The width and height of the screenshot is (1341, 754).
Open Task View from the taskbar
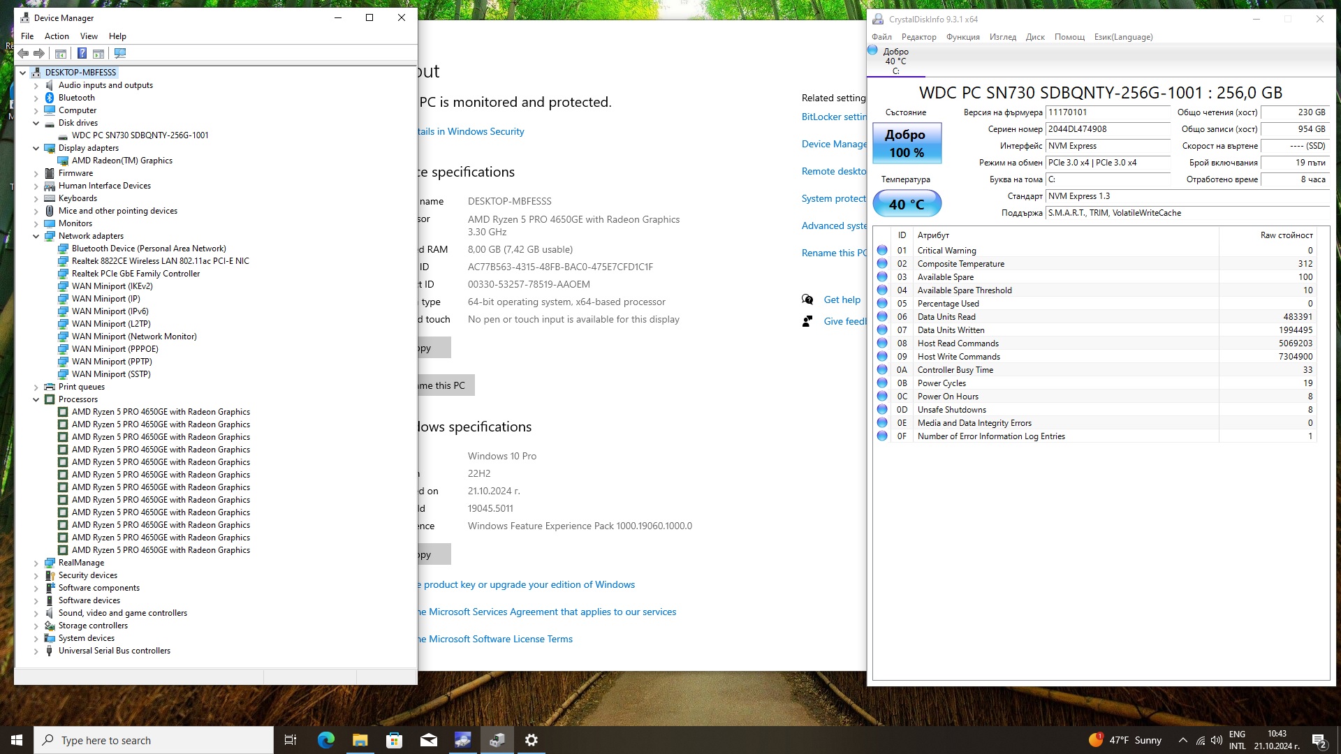coord(291,740)
